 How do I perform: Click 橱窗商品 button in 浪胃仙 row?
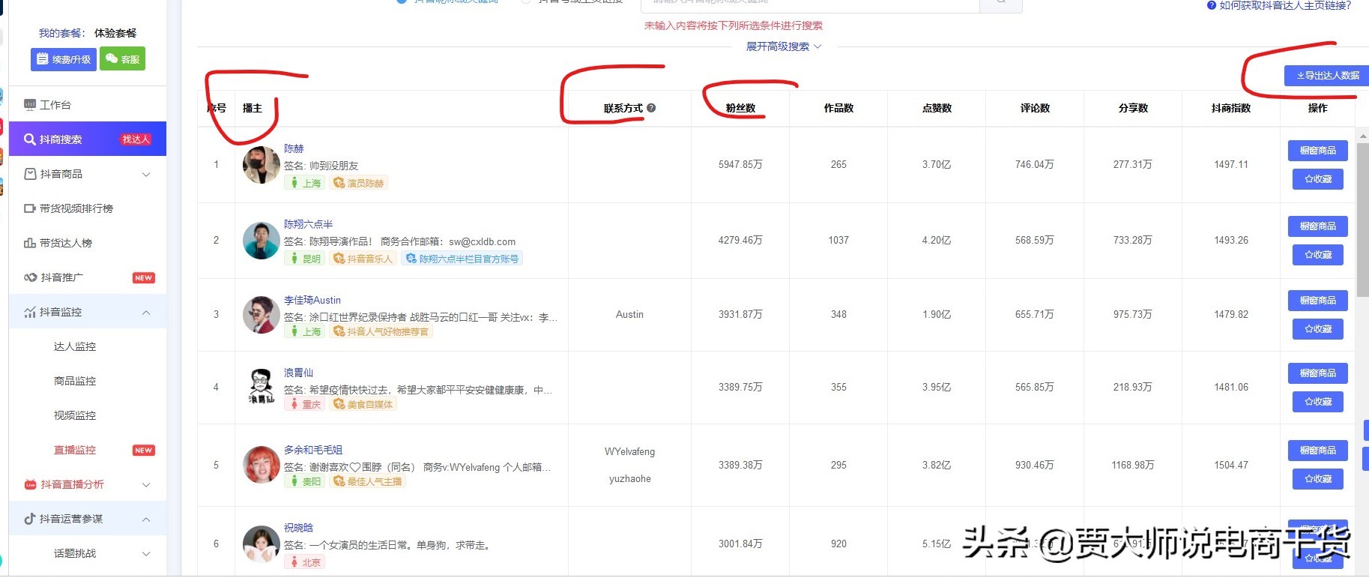pos(1318,373)
